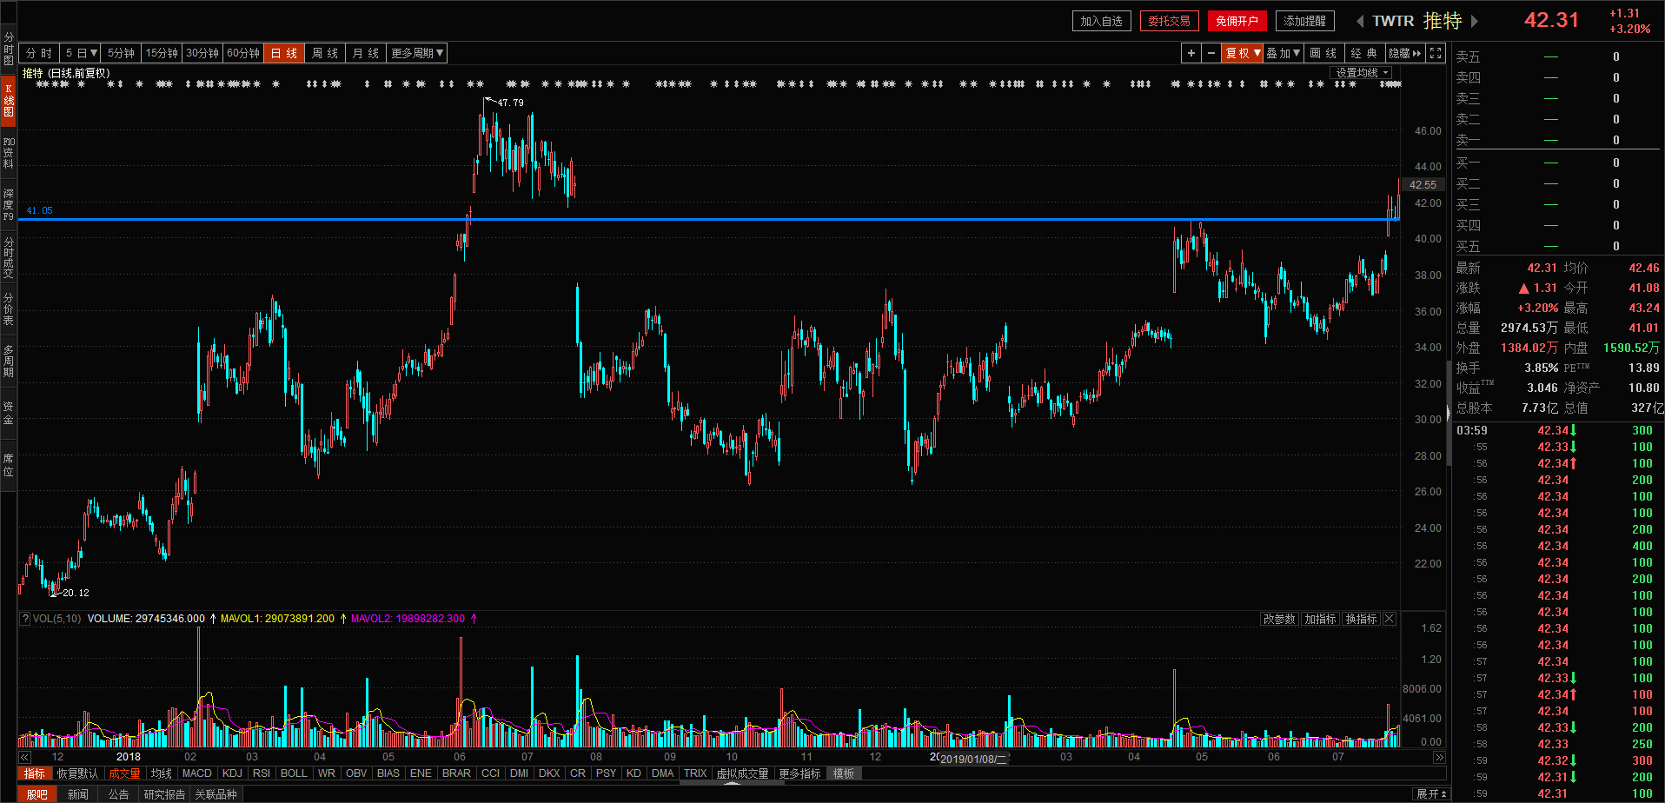The height and width of the screenshot is (803, 1665).
Task: Toggle 经典 classic layout
Action: click(1364, 53)
